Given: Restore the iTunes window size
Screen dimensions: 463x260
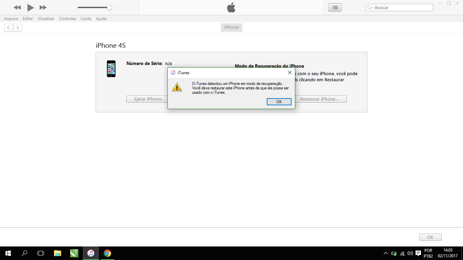Looking at the screenshot, I should point(449,3).
